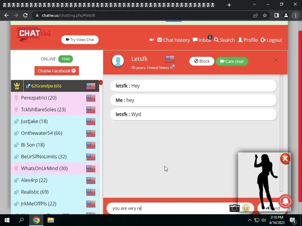Go back in the browser
Image resolution: width=302 pixels, height=226 pixels.
pyautogui.click(x=6, y=15)
